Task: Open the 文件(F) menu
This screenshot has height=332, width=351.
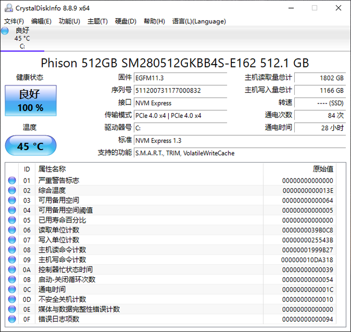Action: pyautogui.click(x=14, y=21)
